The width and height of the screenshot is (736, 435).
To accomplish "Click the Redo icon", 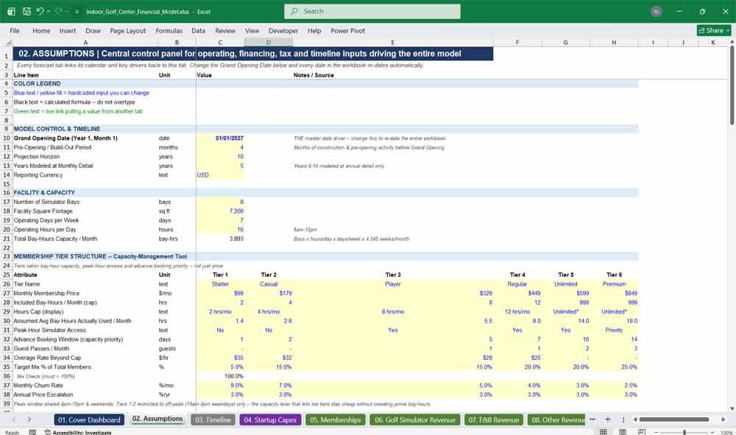I will (x=59, y=11).
